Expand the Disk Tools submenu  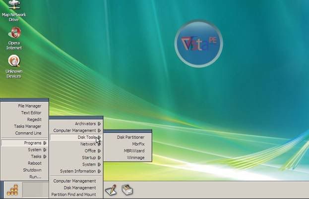coord(76,137)
